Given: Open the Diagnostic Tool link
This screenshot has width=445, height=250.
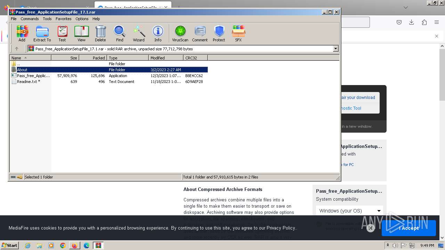Looking at the screenshot, I should [351, 108].
